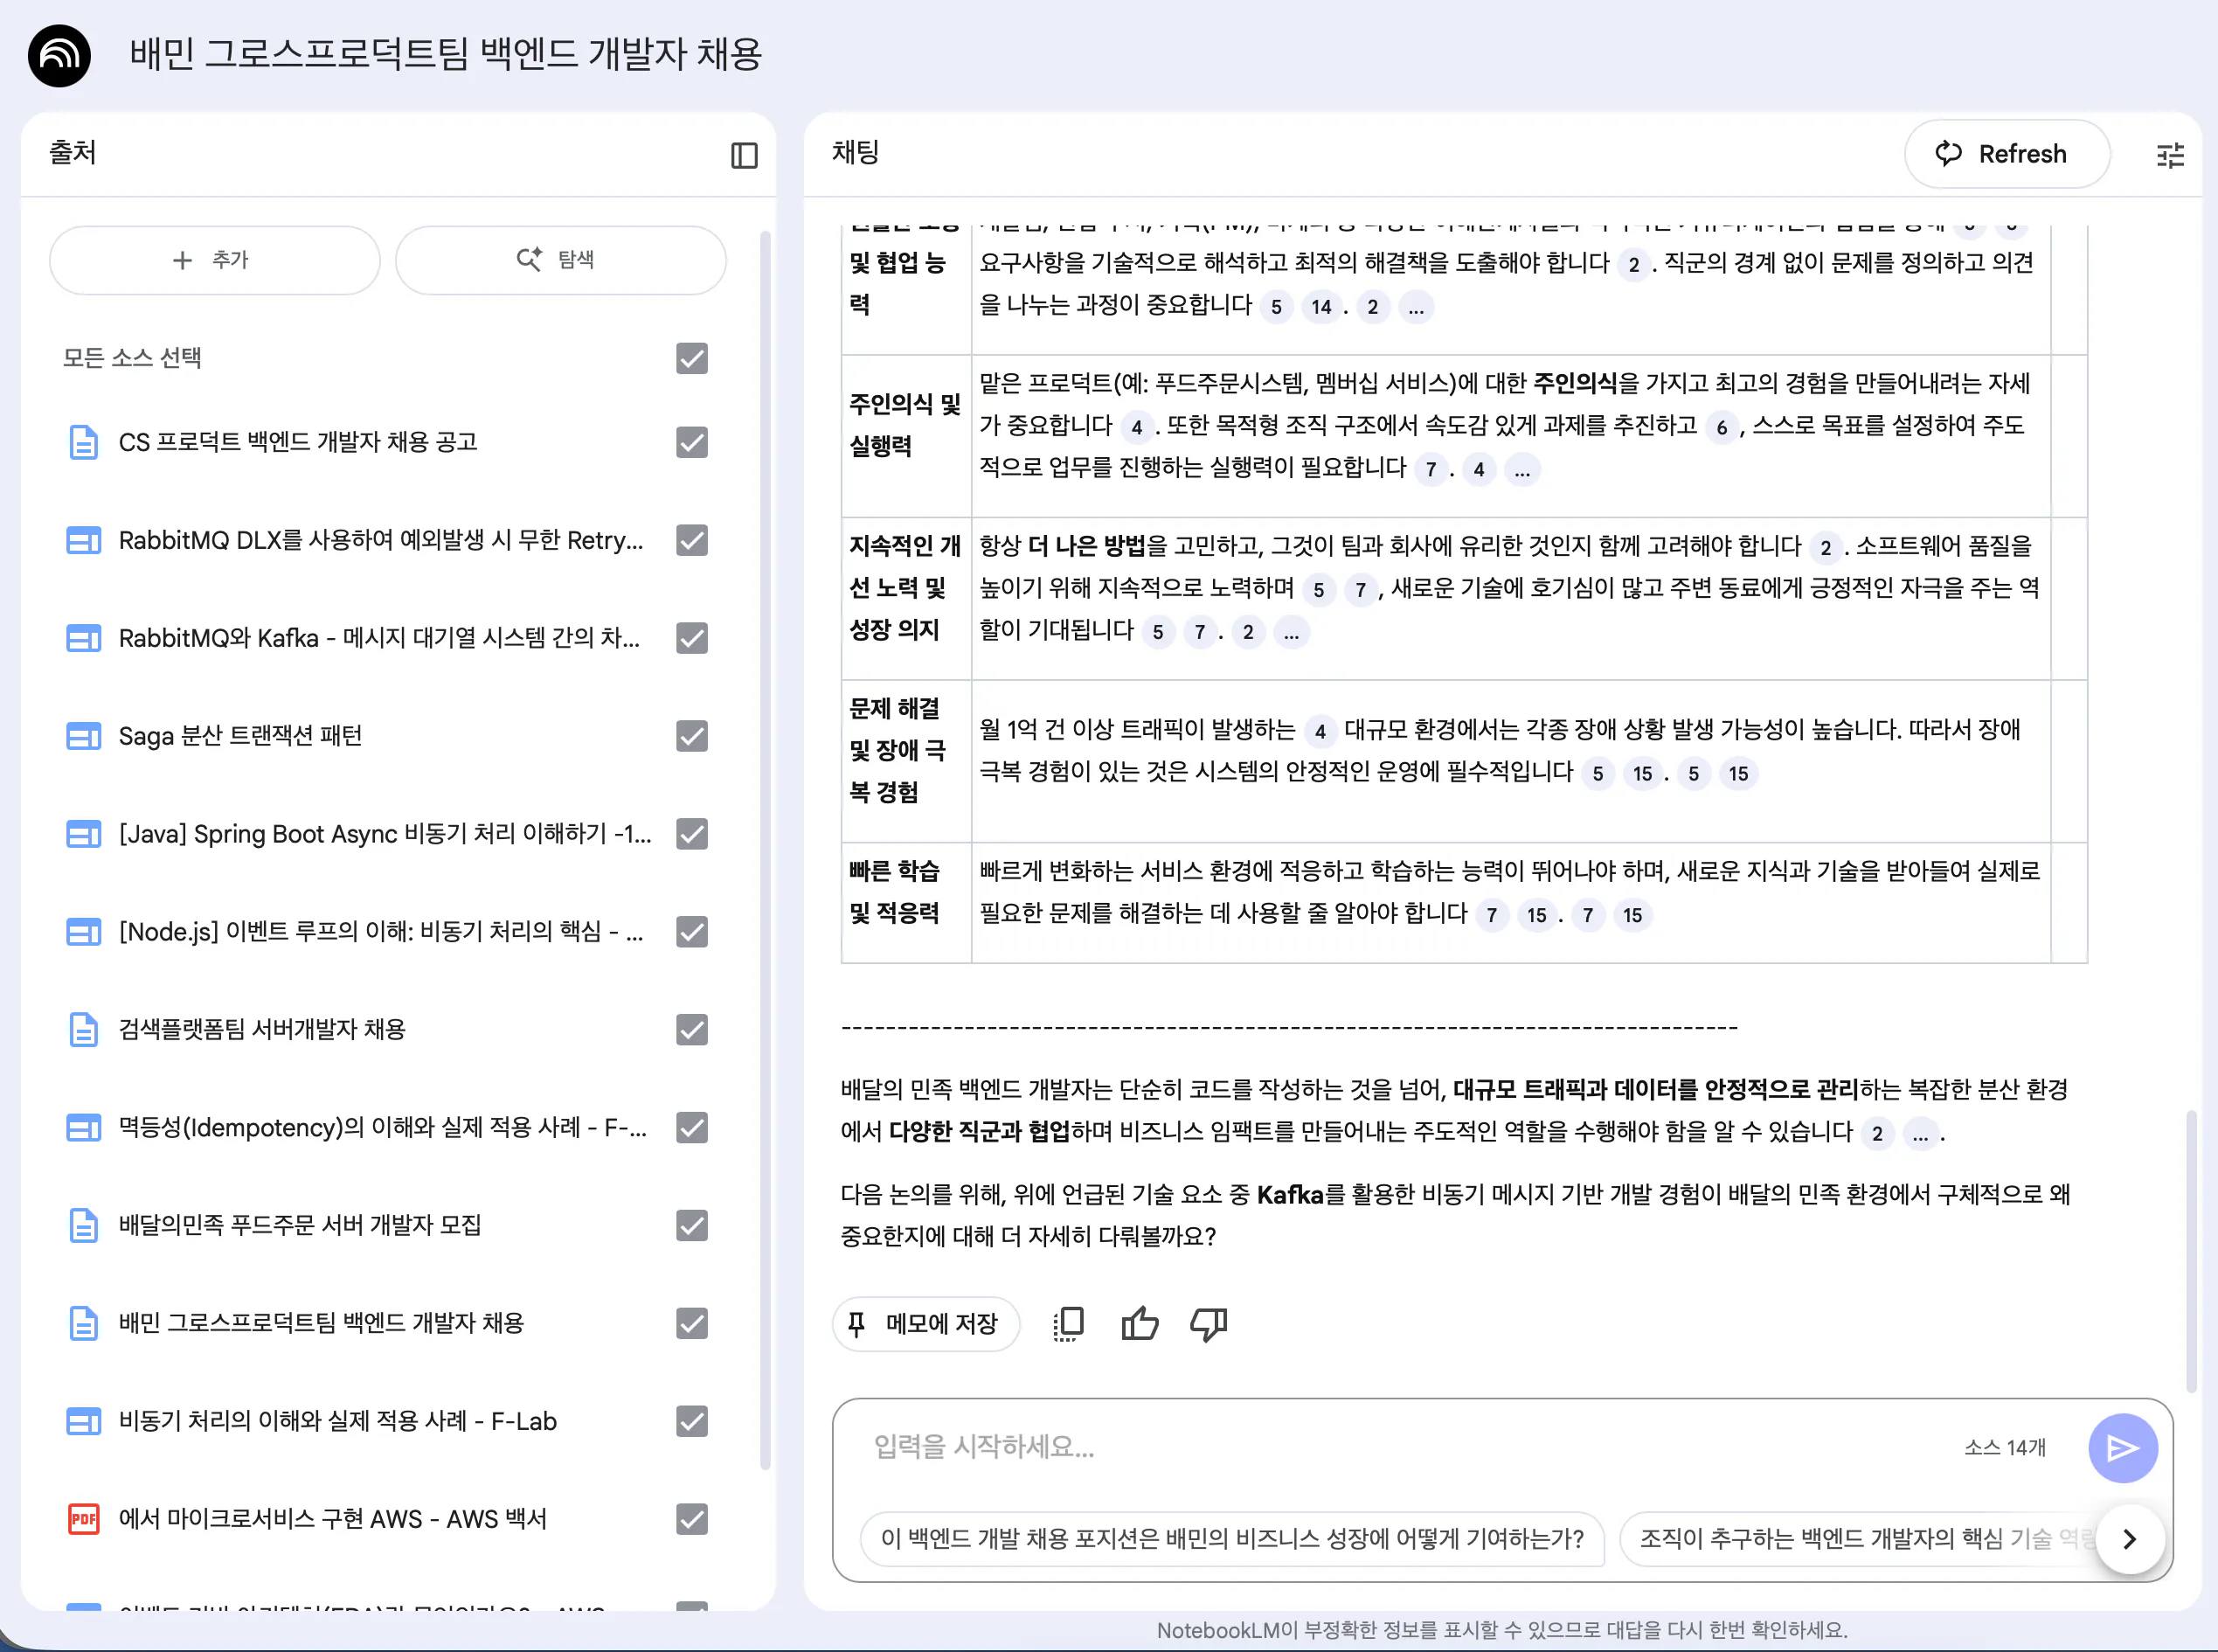Uncheck Spring Boot Async source checkbox
2218x1652 pixels.
pos(691,834)
